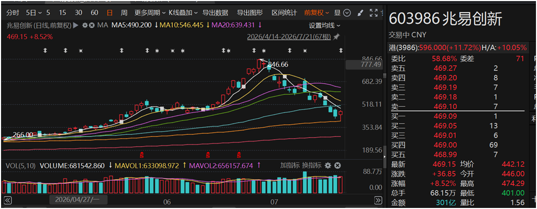This screenshot has width=537, height=209.
Task: Open VOL indicator settings gear
Action: (x=328, y=166)
